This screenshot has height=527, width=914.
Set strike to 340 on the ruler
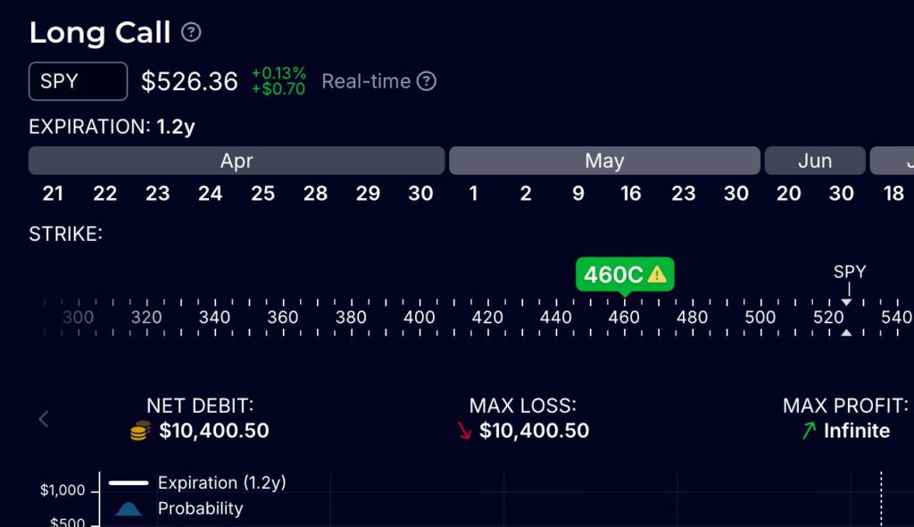[x=214, y=317]
